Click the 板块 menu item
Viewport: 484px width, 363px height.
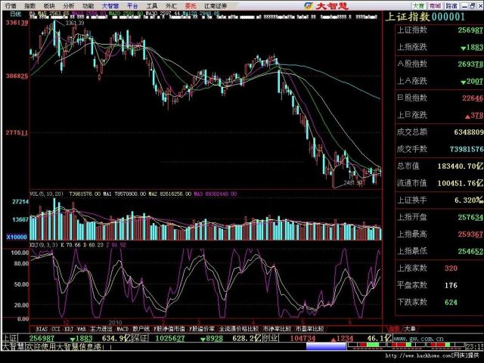tap(49, 5)
